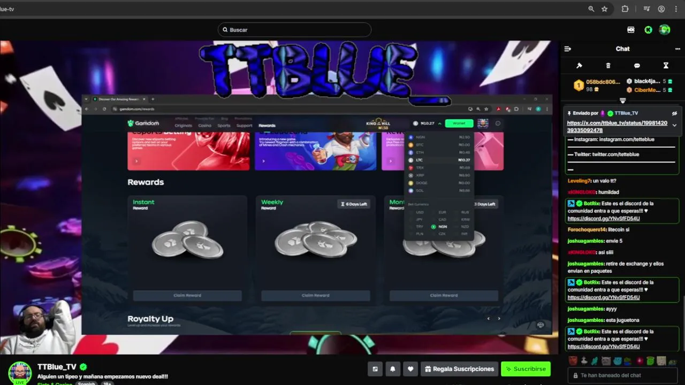
Task: Open the Casino tab in Gamdom nav
Action: click(x=204, y=126)
